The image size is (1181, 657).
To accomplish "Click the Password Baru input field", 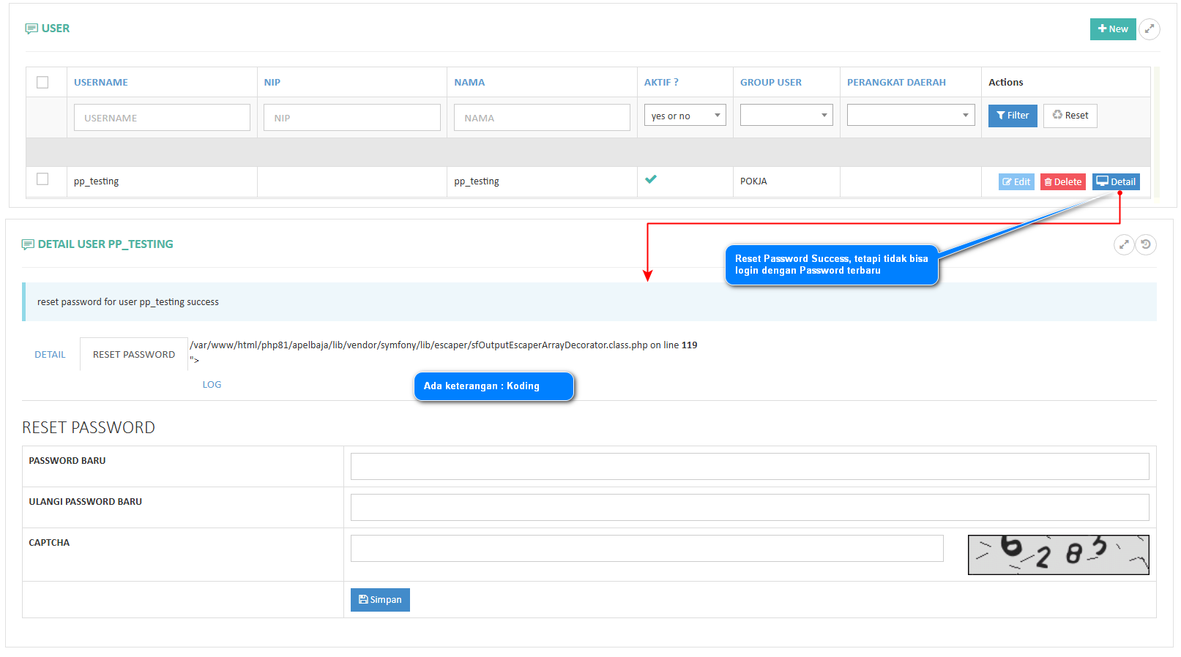I will (749, 467).
